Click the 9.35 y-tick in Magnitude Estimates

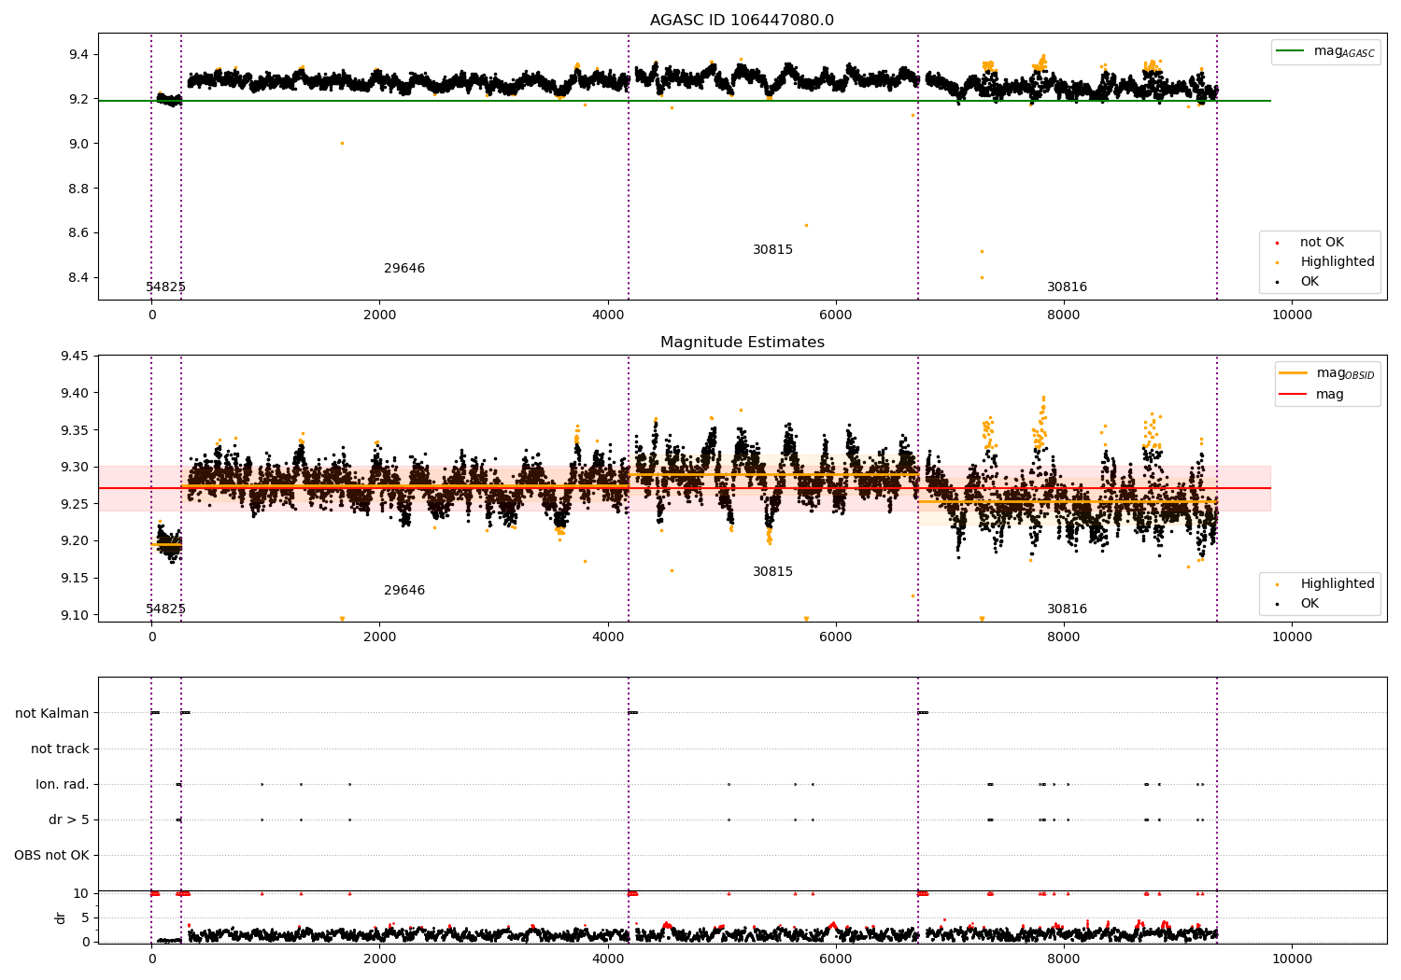(76, 430)
